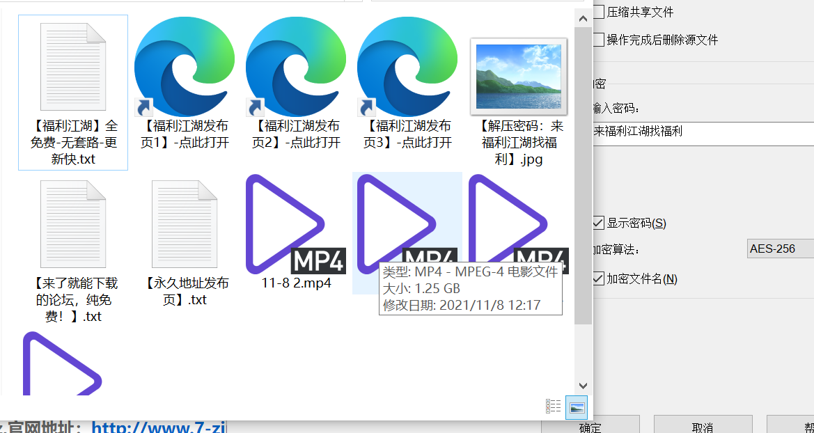
Task: Switch to the details list view icon
Action: [x=554, y=407]
